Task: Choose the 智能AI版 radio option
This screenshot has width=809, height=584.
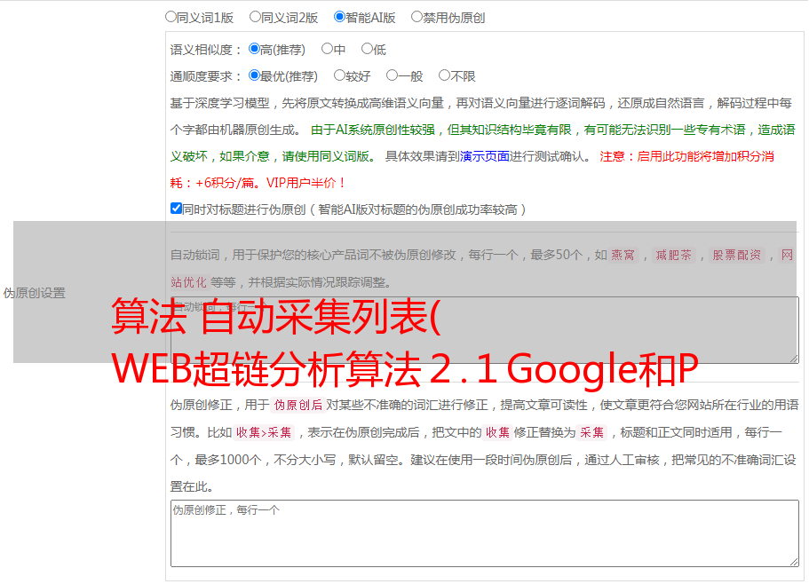Action: point(339,17)
